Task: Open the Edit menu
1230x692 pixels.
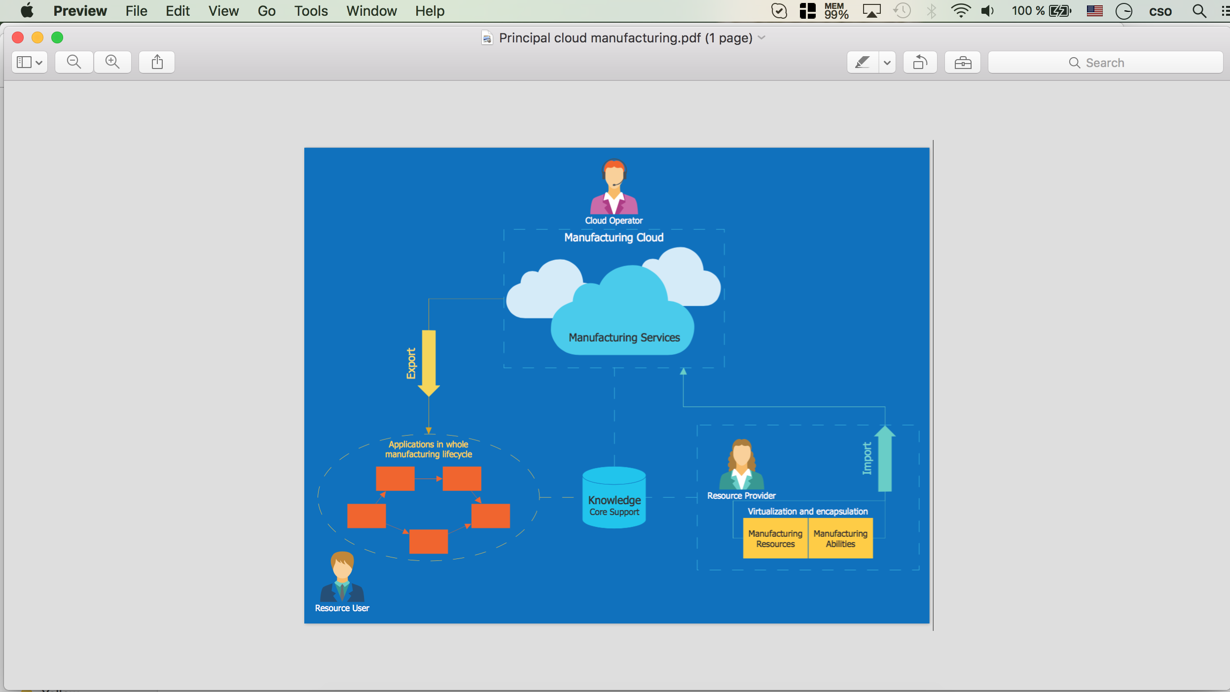Action: coord(178,11)
